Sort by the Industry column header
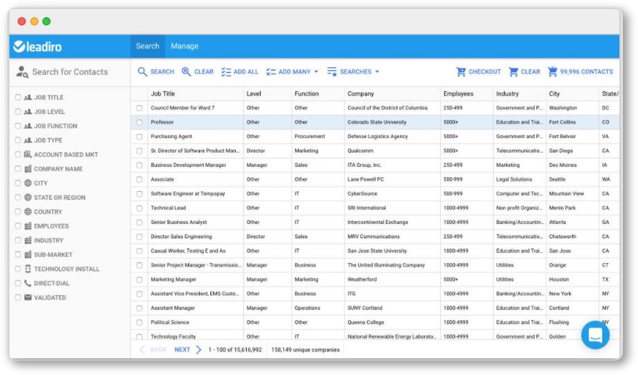 pyautogui.click(x=507, y=93)
